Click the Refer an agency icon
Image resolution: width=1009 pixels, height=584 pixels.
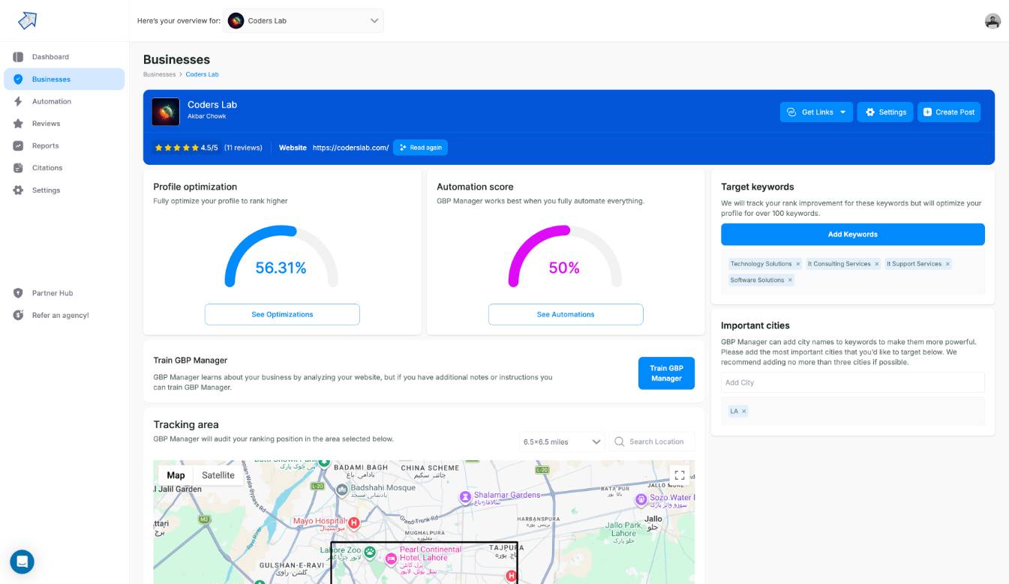pos(18,316)
